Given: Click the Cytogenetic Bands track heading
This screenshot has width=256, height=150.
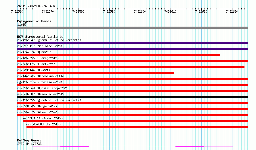Looking at the screenshot, I should click(x=34, y=21).
